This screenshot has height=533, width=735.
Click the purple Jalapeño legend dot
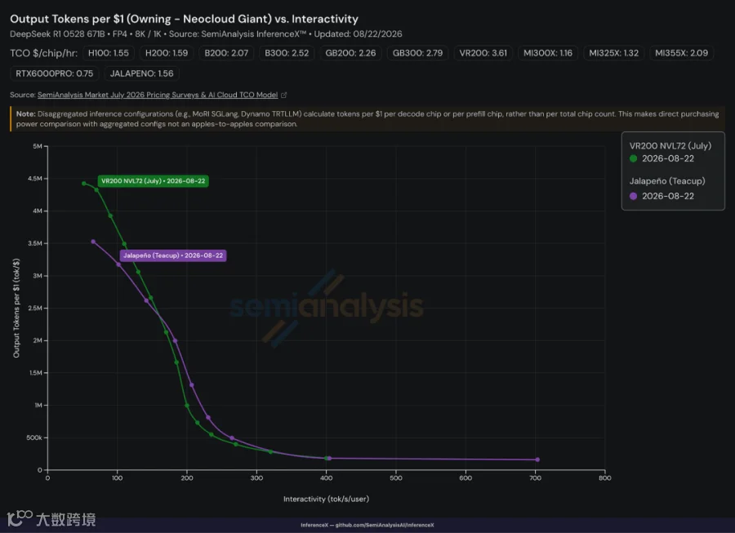(633, 196)
